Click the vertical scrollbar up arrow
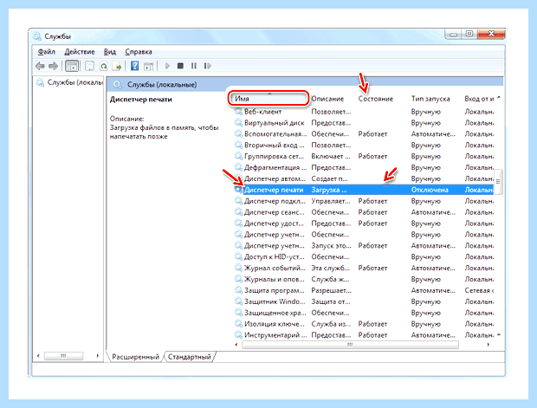 [x=499, y=98]
